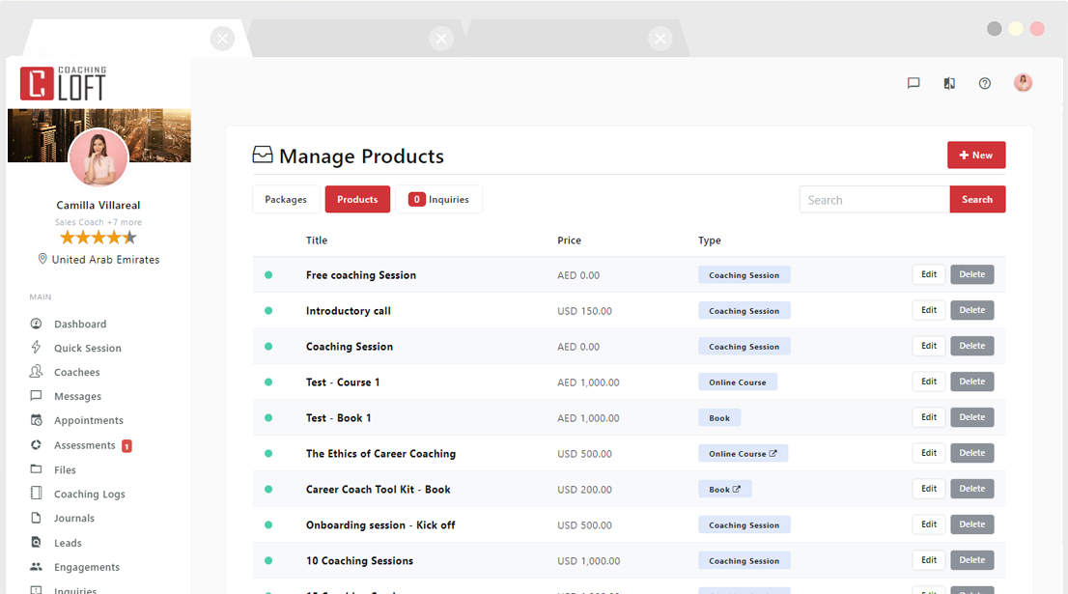This screenshot has height=594, width=1068.
Task: Click the New button to add a product
Action: coord(976,155)
